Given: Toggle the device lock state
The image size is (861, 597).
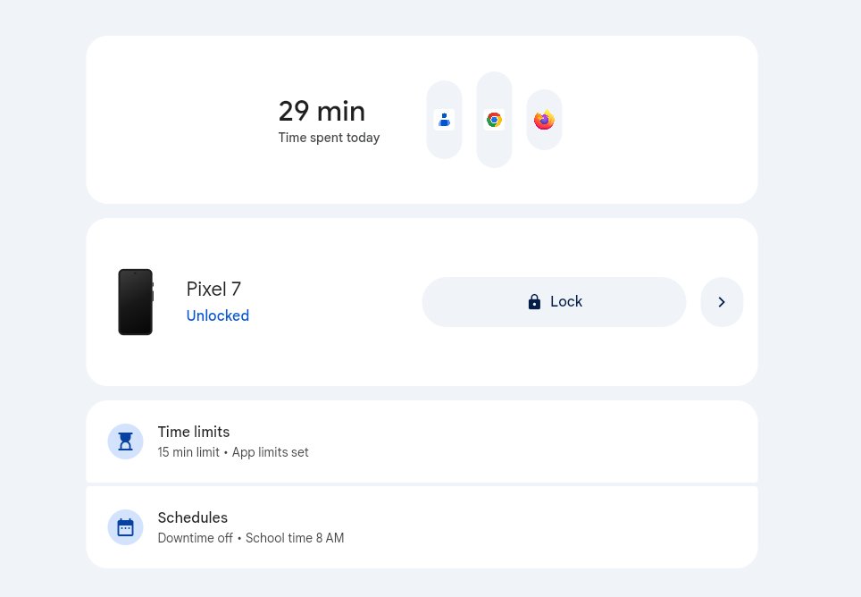Looking at the screenshot, I should click(554, 302).
